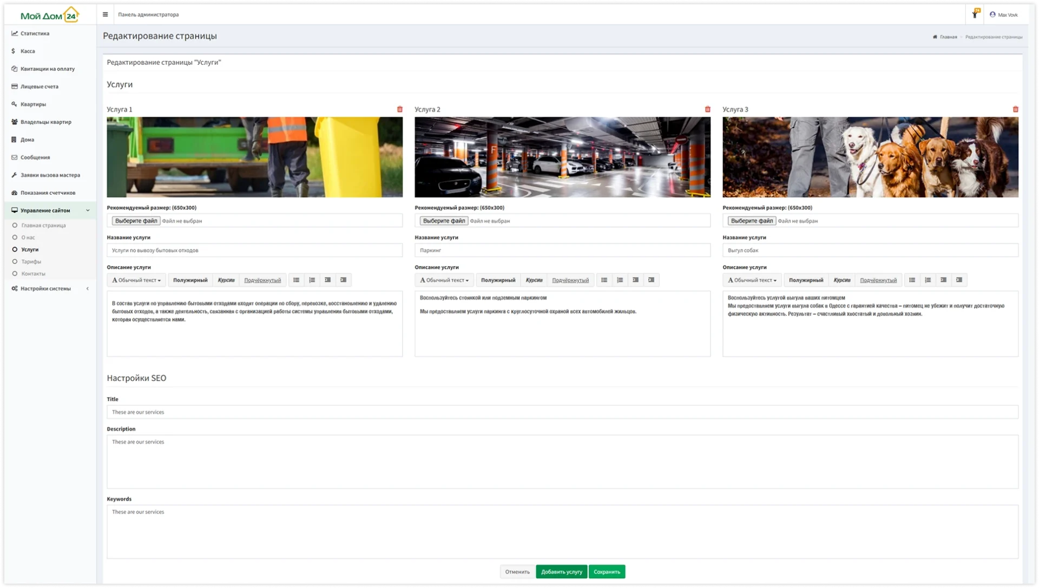
Task: Choose file for Услуга 3 image
Action: coord(752,221)
